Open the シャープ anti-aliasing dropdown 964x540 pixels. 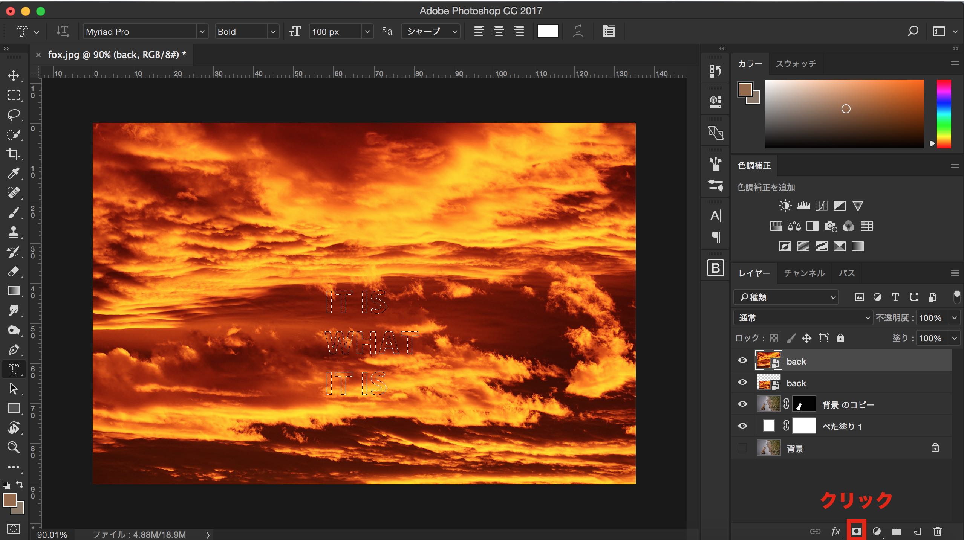(431, 32)
